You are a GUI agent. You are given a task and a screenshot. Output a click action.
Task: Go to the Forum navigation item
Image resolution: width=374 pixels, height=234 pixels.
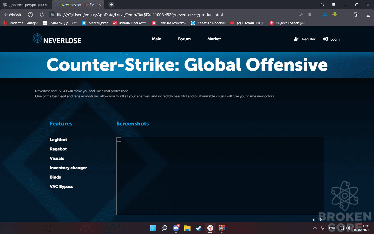(x=184, y=39)
